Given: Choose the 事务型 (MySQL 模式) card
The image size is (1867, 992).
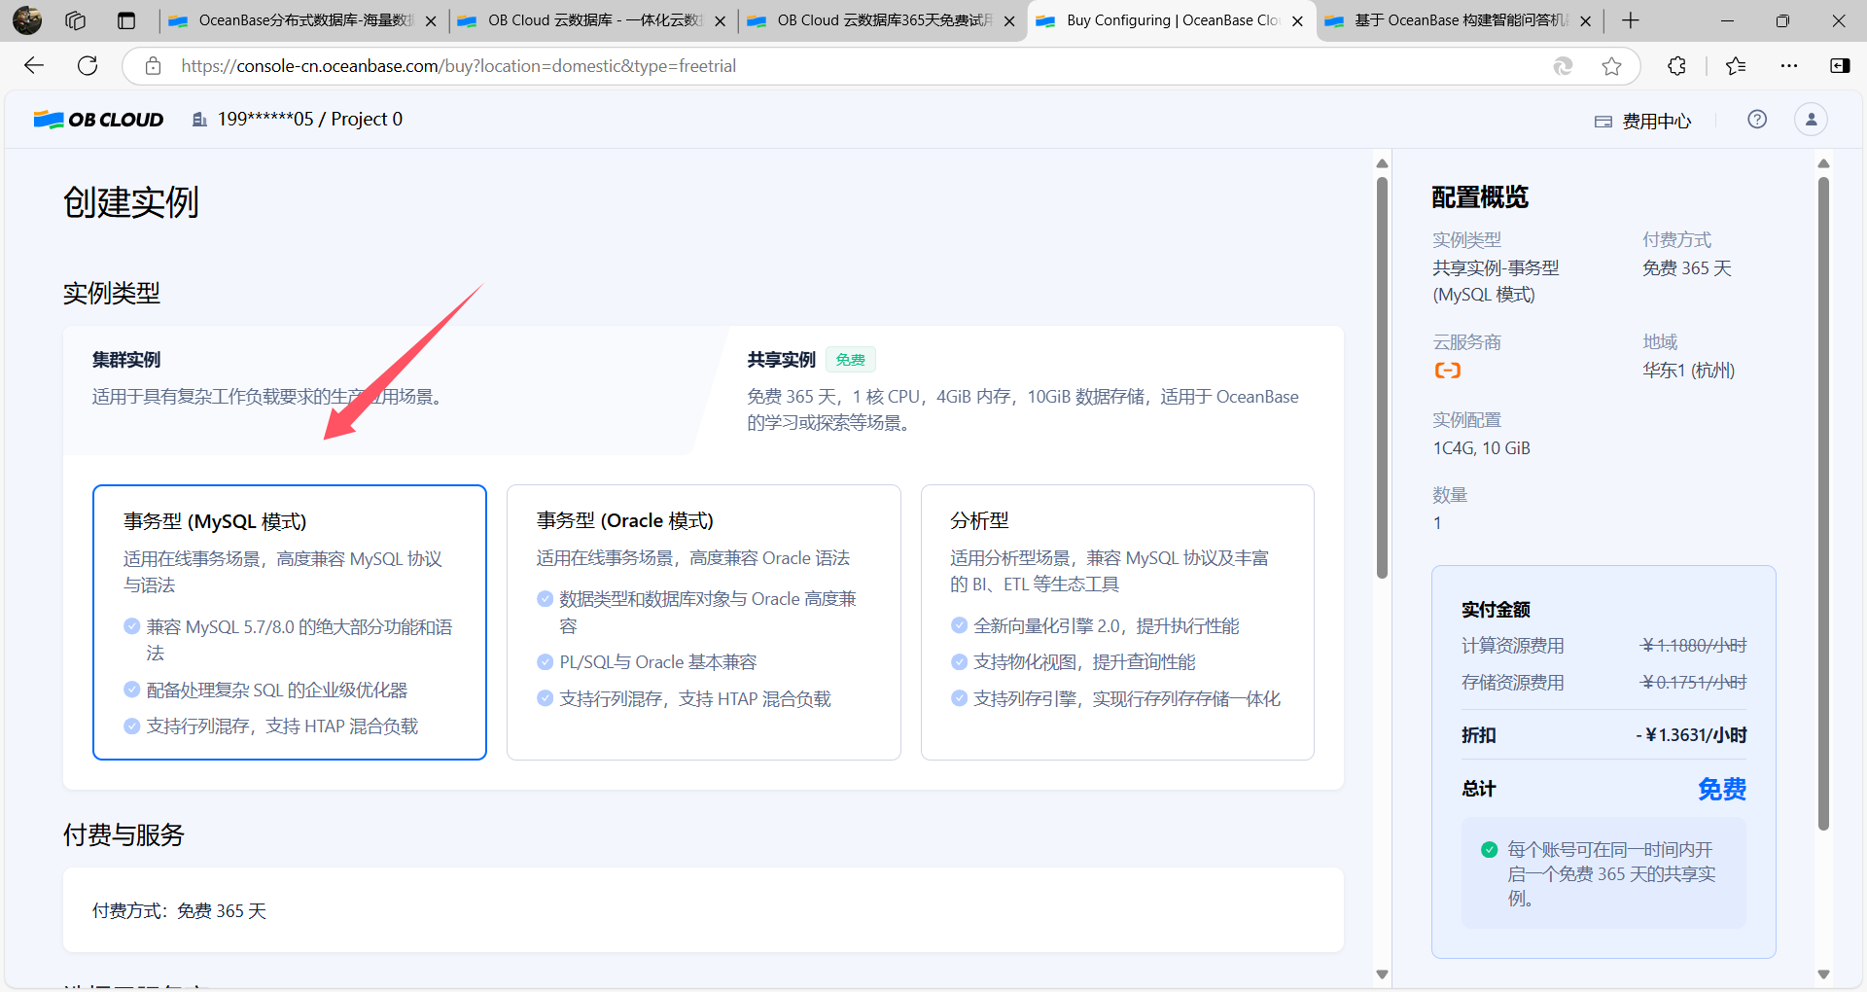Looking at the screenshot, I should pos(290,622).
